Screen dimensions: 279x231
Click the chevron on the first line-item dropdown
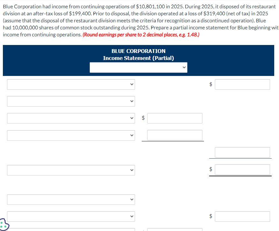(131, 84)
